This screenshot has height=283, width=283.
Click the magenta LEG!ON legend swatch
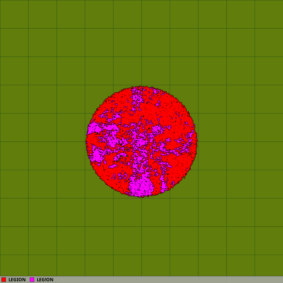32,280
